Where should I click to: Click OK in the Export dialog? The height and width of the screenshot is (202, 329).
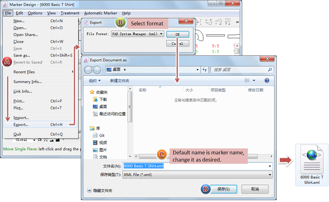[178, 34]
